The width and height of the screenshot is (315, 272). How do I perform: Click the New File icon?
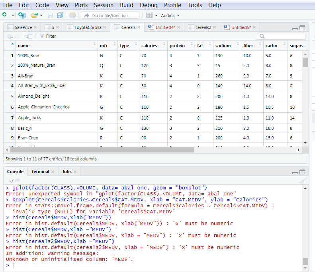(x=5, y=15)
